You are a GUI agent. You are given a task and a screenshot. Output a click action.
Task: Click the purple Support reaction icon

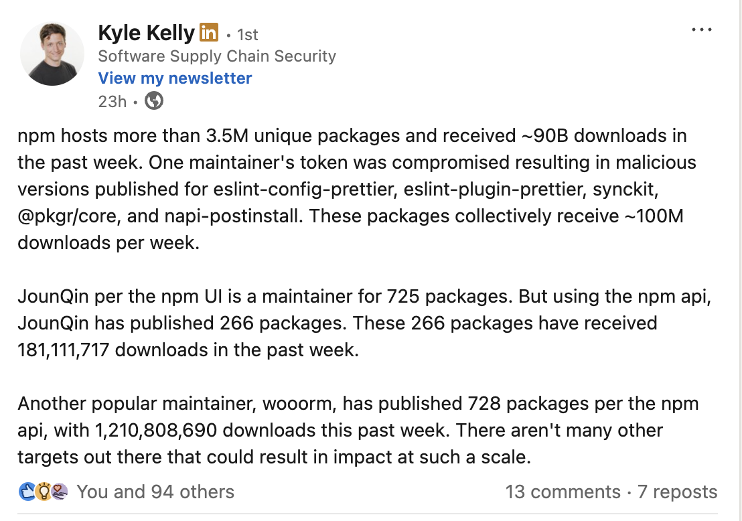pyautogui.click(x=59, y=492)
